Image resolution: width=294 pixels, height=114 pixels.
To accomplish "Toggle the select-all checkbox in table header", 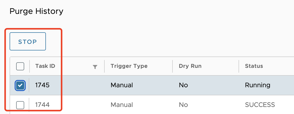I will (x=20, y=66).
